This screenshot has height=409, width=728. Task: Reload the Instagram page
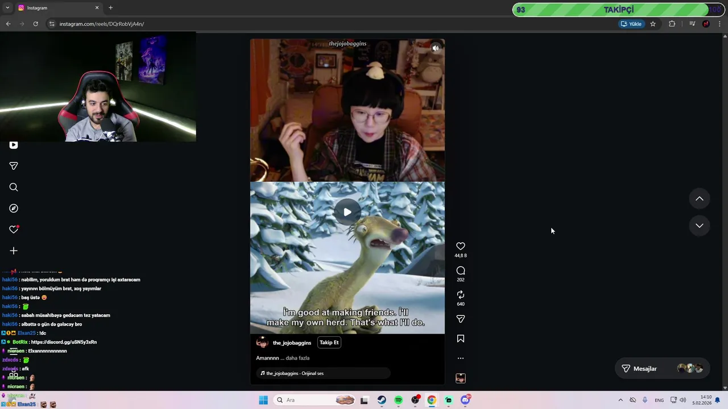tap(35, 24)
